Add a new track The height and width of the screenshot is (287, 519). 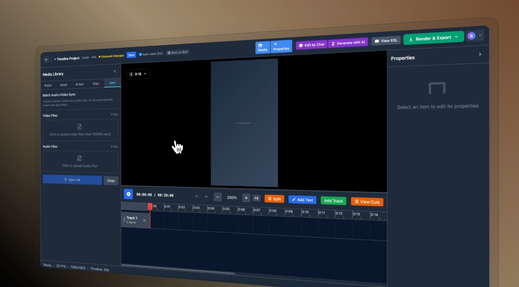[334, 201]
